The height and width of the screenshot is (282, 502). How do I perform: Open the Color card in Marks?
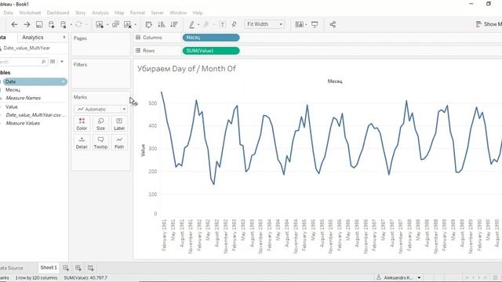click(82, 124)
